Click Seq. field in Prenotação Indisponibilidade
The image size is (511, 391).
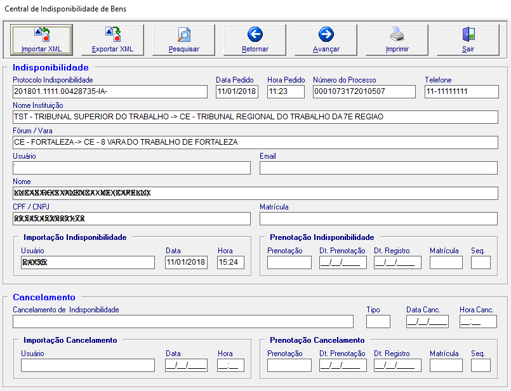tap(481, 262)
